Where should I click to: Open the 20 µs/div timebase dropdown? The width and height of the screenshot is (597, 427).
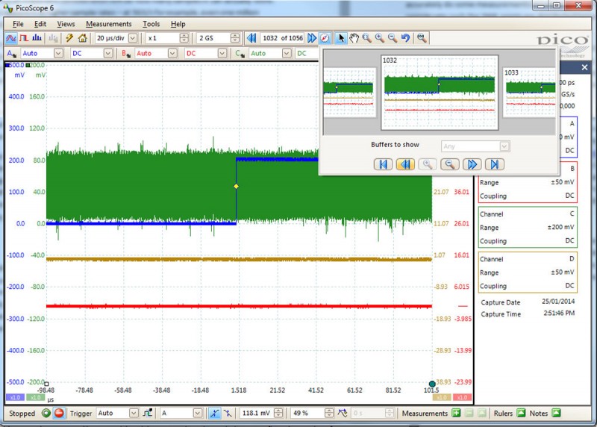(133, 38)
